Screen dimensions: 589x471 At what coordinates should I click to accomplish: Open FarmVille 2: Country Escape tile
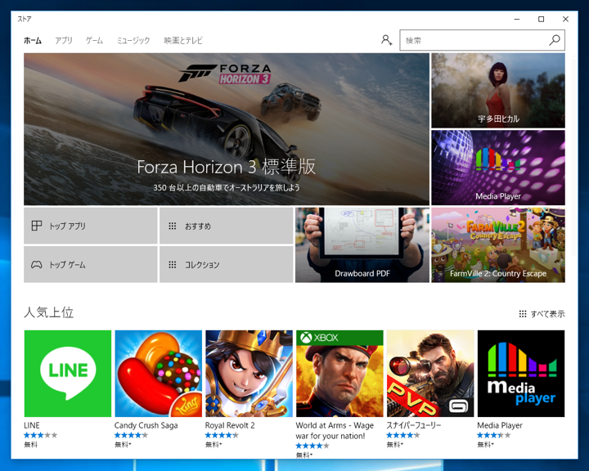point(498,244)
